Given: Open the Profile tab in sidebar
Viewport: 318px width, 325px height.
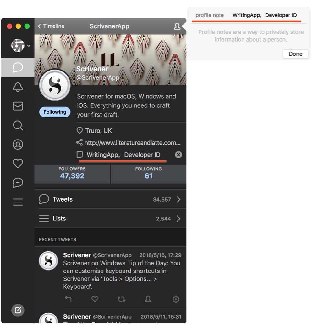Looking at the screenshot, I should tap(18, 145).
